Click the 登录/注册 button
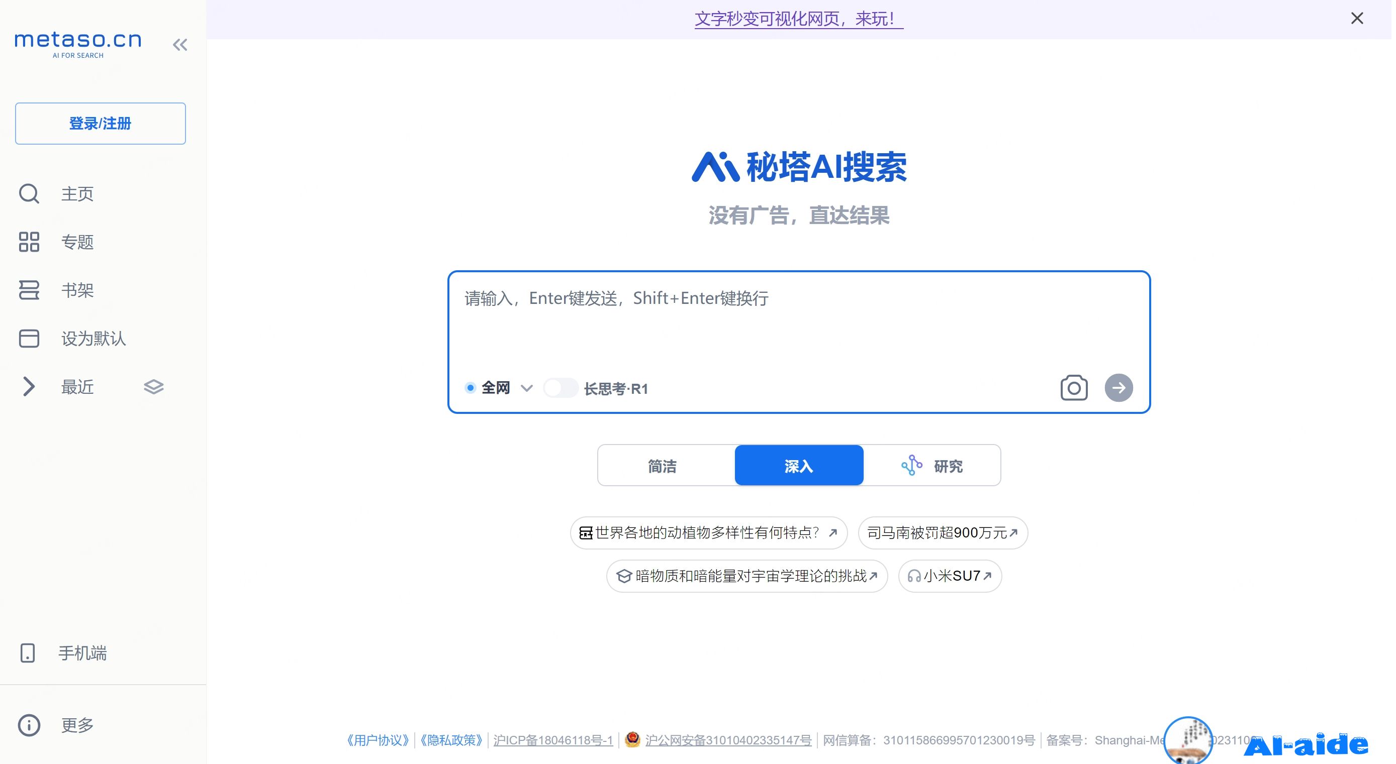The height and width of the screenshot is (764, 1396). coord(100,124)
